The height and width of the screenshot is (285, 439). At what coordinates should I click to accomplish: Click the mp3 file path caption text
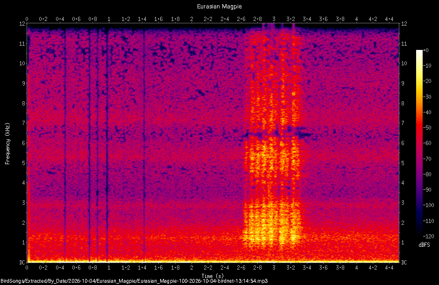(134, 281)
